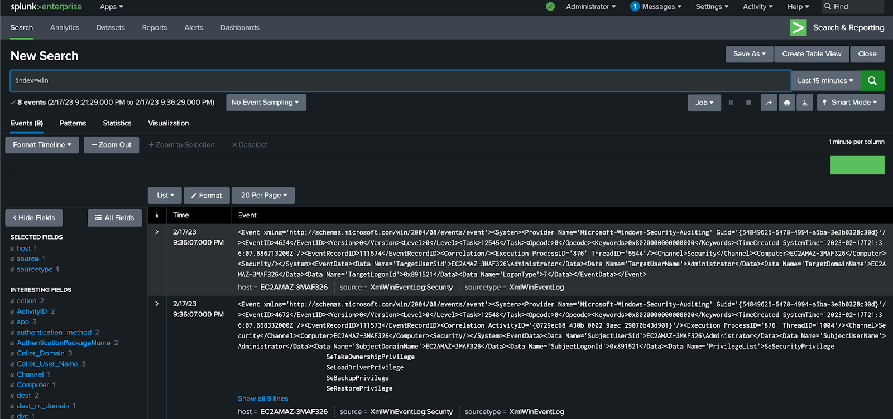The width and height of the screenshot is (893, 419).
Task: Pause the search job
Action: click(731, 103)
